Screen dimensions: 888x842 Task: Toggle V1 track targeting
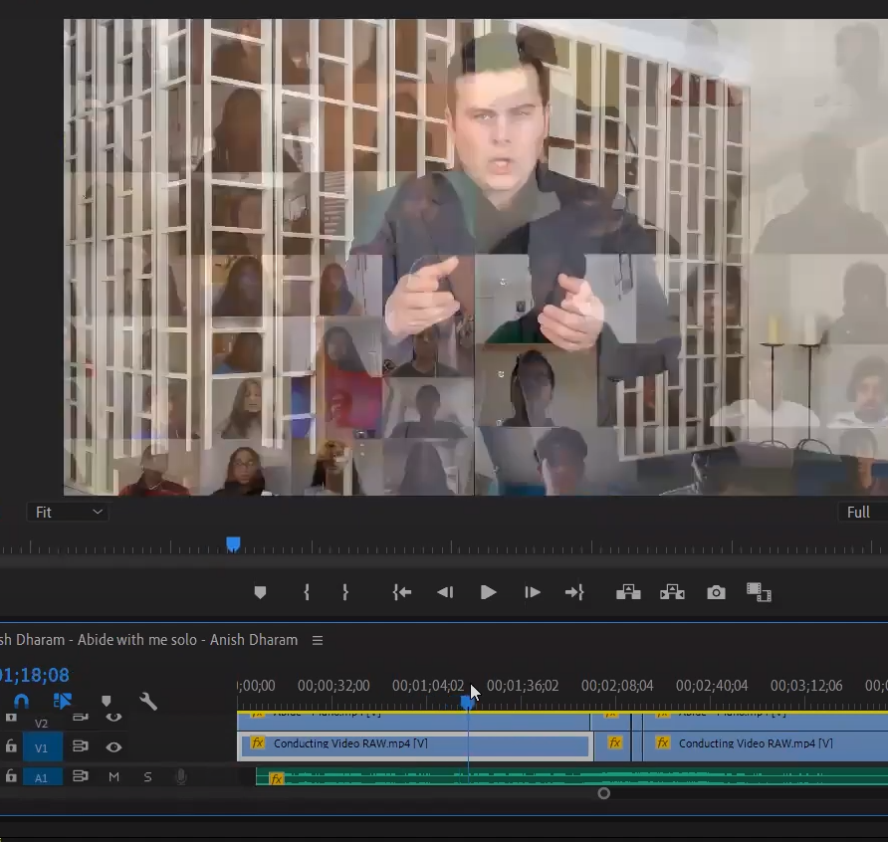tap(42, 748)
